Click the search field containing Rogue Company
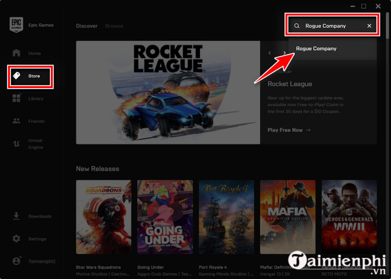Image resolution: width=391 pixels, height=279 pixels. 333,26
